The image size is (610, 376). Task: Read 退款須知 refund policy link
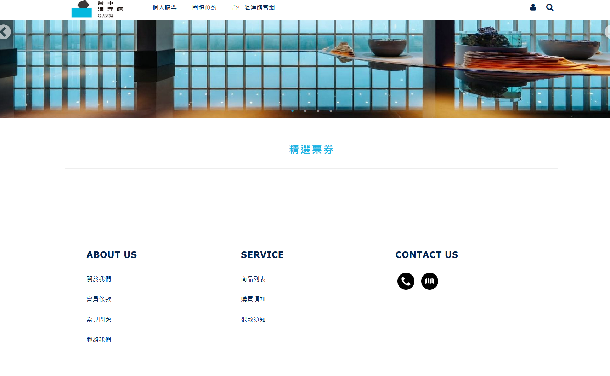click(x=253, y=320)
